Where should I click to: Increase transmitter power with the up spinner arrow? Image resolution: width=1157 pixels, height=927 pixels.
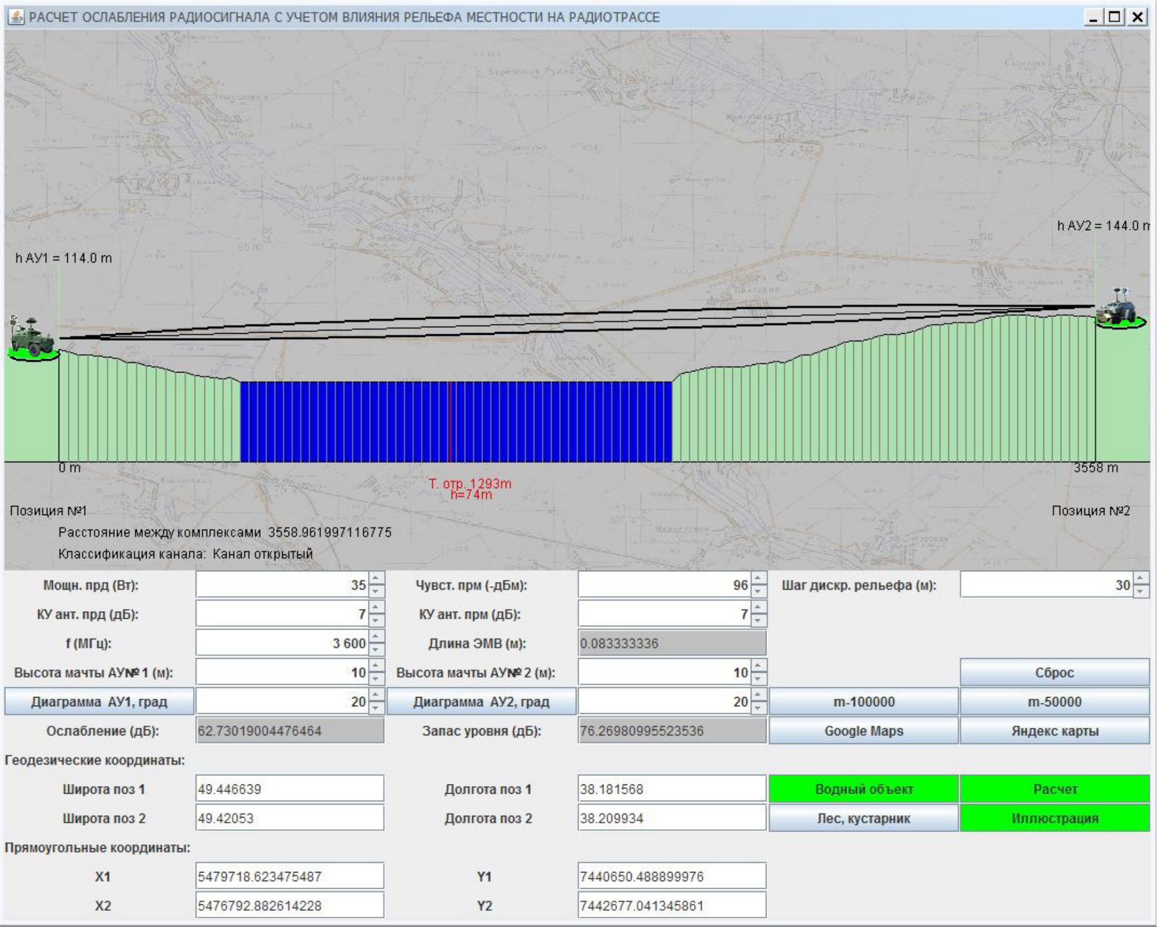coord(377,579)
